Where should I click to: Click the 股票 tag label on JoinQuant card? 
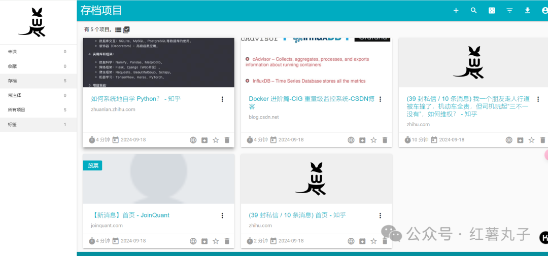pos(93,165)
